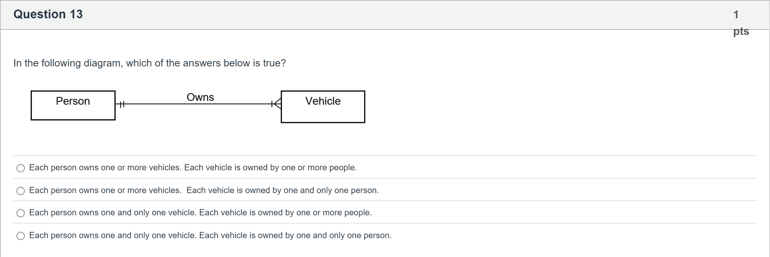
Task: Click the first answer row text
Action: pyautogui.click(x=193, y=167)
